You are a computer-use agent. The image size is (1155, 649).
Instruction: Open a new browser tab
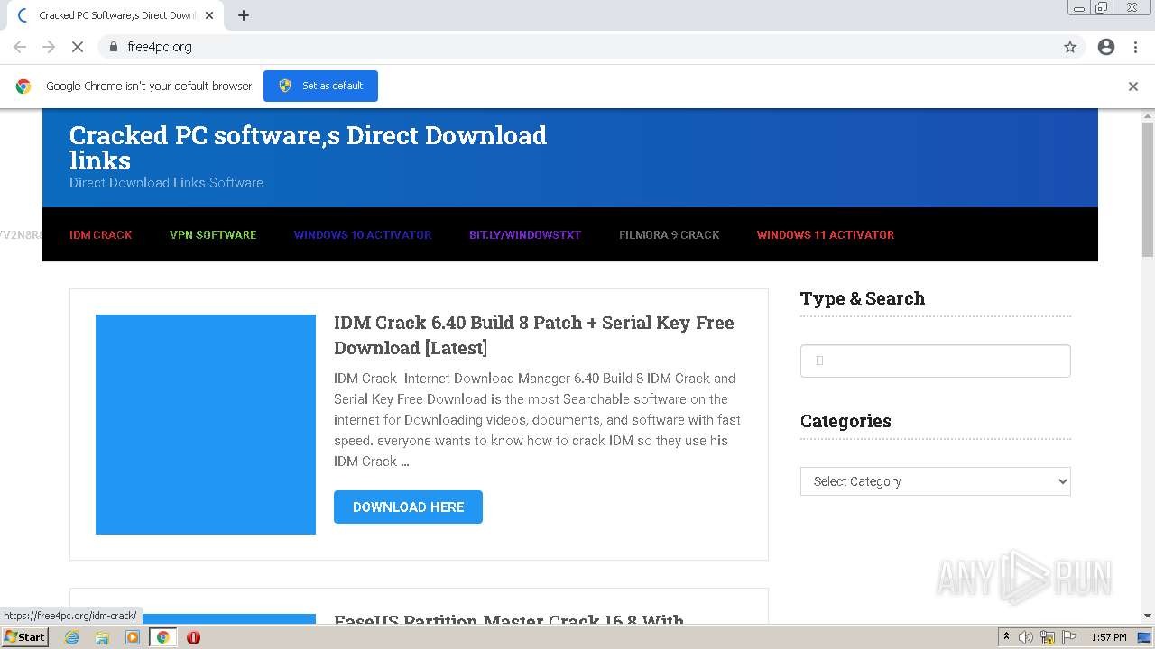coord(244,15)
